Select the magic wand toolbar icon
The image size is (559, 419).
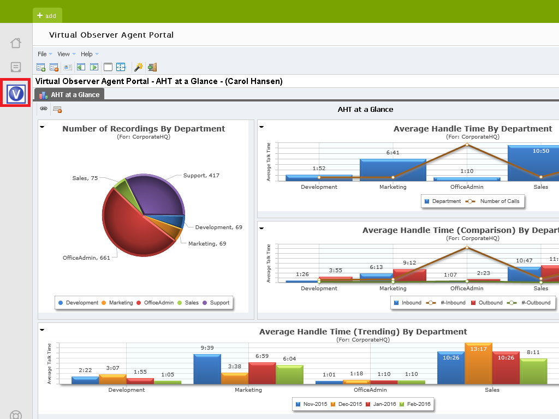[x=138, y=67]
